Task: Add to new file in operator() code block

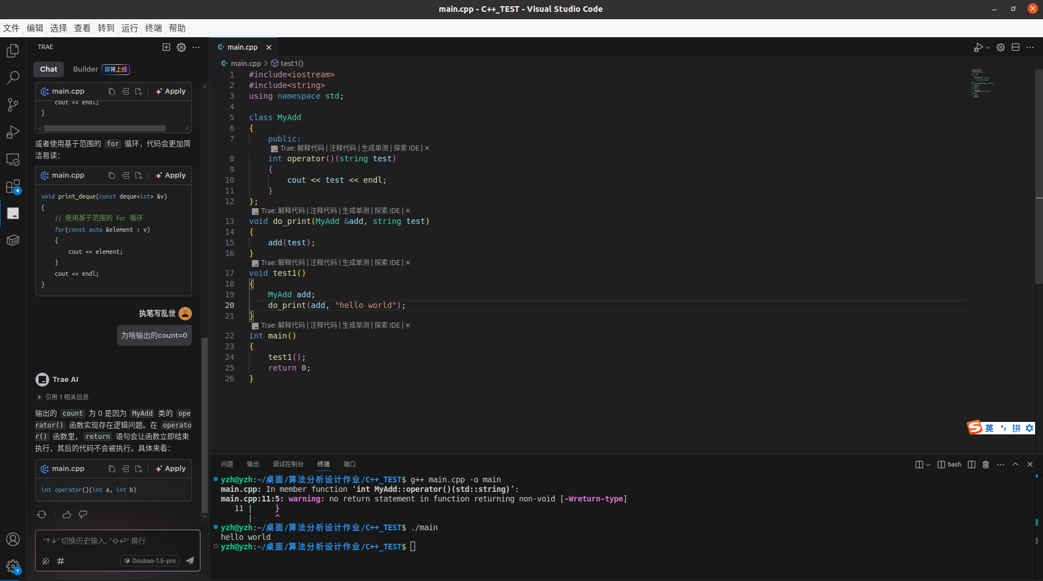Action: (138, 469)
